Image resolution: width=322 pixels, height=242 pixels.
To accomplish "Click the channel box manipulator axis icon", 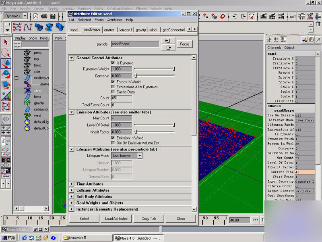I will tap(304, 40).
